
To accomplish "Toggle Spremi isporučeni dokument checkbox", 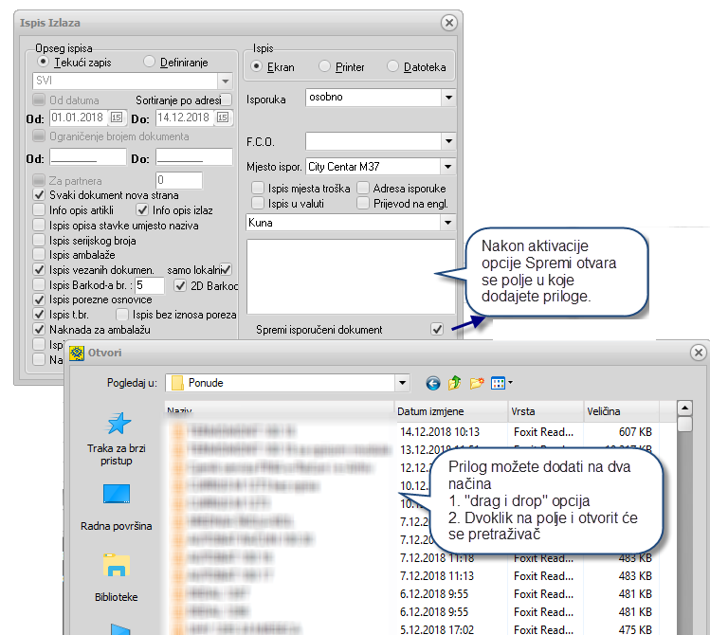I will click(437, 329).
